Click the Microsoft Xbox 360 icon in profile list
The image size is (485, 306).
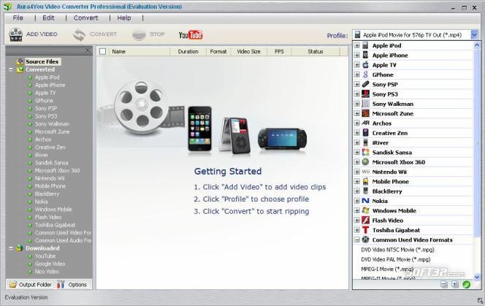click(x=366, y=162)
